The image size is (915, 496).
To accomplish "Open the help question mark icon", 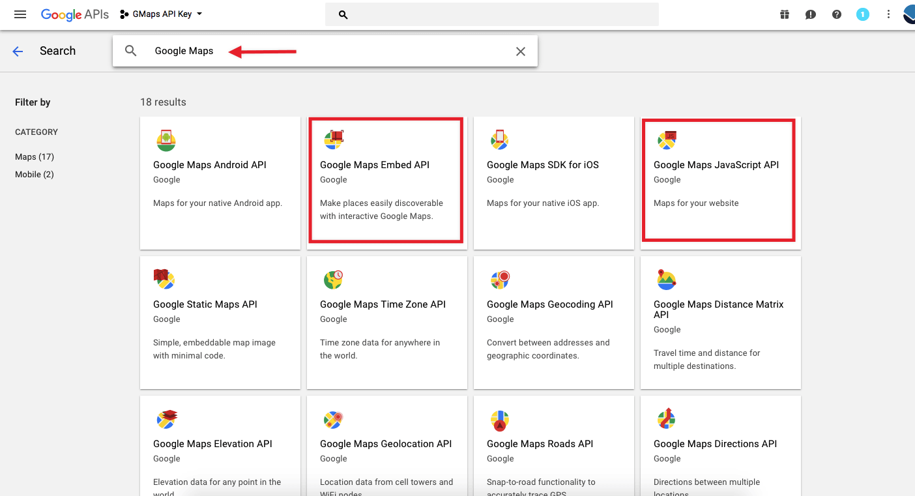I will point(837,14).
